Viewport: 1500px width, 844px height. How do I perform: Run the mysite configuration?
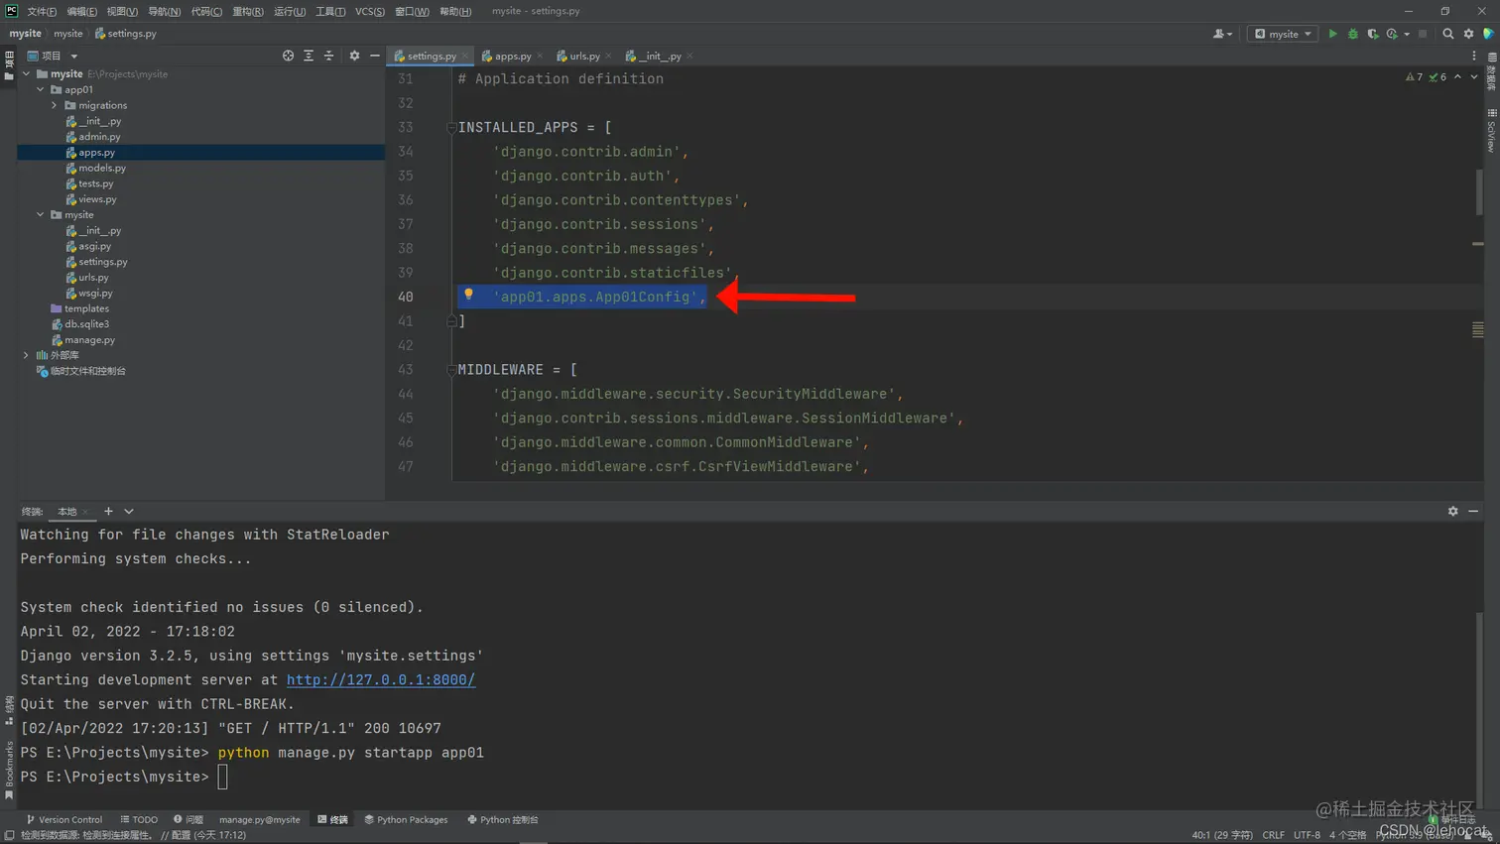(1332, 34)
